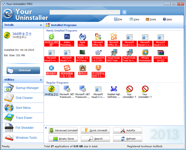Screen dimensions: 186x150
Task: Click the AutoFix button
Action: click(x=128, y=130)
